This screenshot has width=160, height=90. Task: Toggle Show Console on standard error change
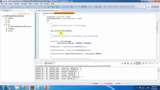click(x=140, y=63)
